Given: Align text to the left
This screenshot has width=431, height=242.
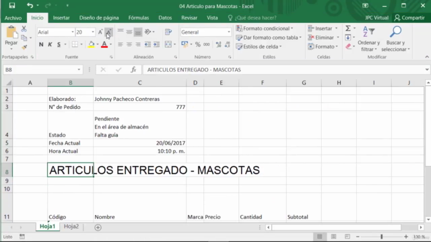Looking at the screenshot, I should pos(120,44).
